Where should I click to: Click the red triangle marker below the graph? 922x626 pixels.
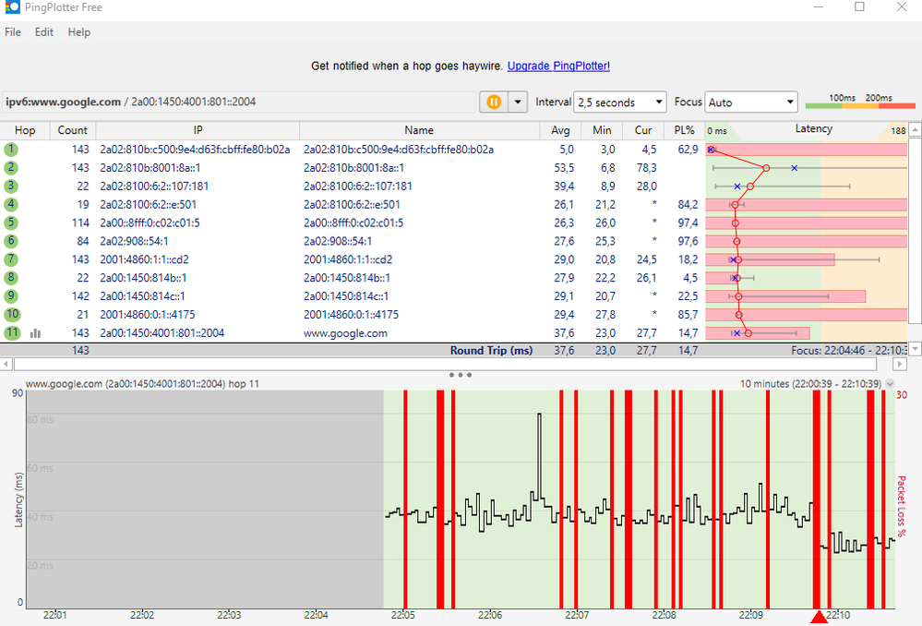tap(820, 617)
